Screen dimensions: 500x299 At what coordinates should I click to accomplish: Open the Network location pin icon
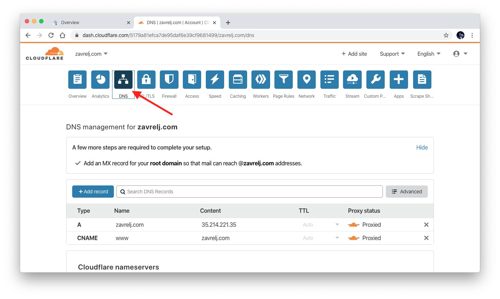(307, 79)
